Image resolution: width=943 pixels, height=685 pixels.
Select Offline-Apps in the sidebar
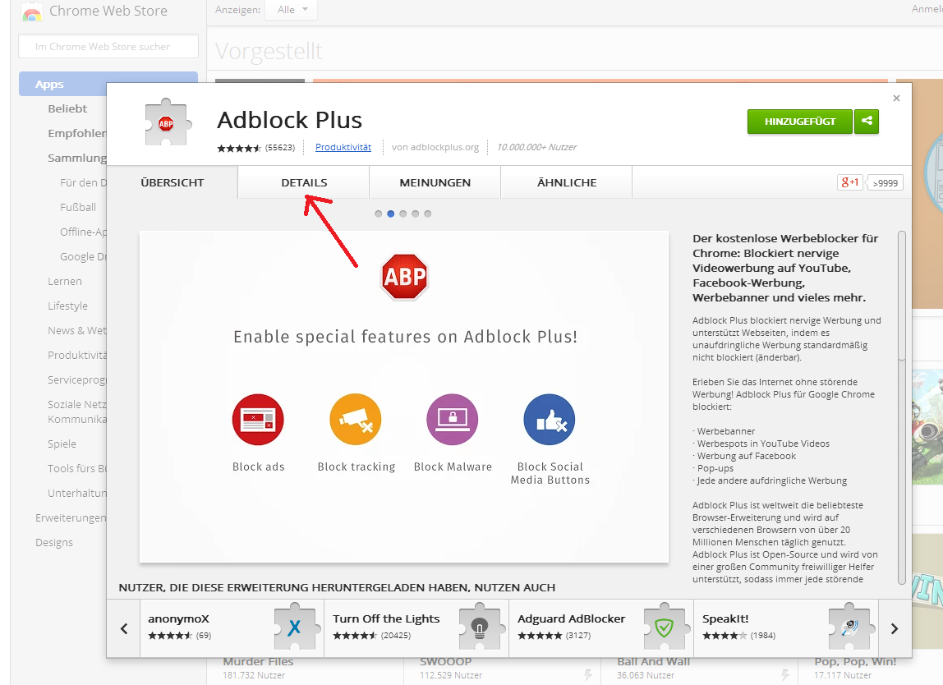(83, 232)
